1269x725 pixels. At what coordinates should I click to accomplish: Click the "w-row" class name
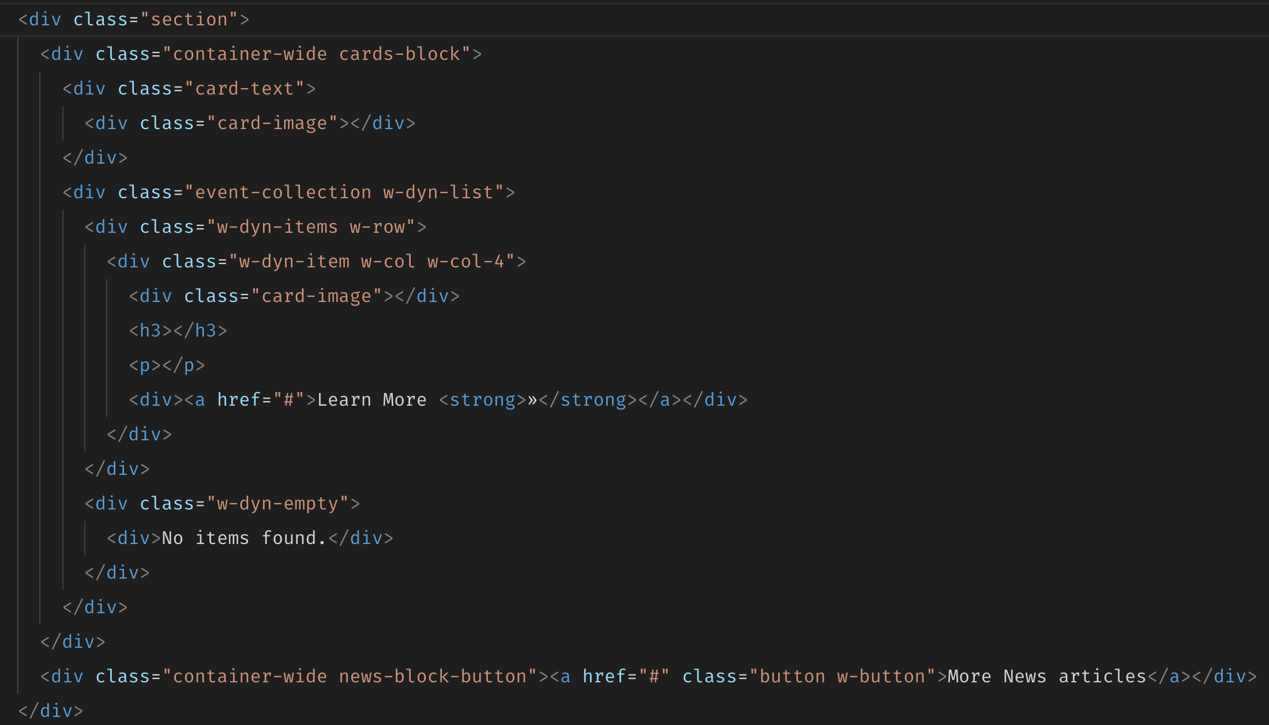click(382, 227)
